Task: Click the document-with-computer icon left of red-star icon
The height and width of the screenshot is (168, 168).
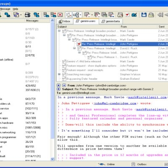Action: tap(46, 15)
